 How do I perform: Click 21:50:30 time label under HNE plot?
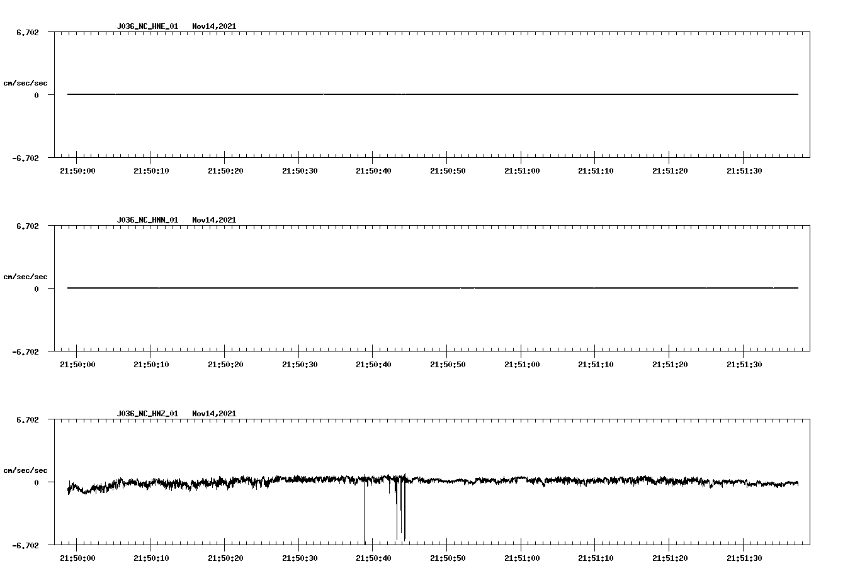(300, 170)
